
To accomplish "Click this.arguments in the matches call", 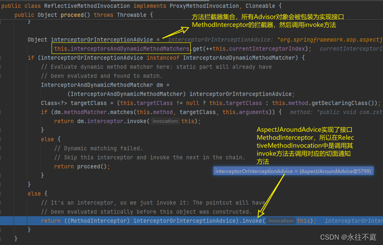I will click(x=246, y=112).
